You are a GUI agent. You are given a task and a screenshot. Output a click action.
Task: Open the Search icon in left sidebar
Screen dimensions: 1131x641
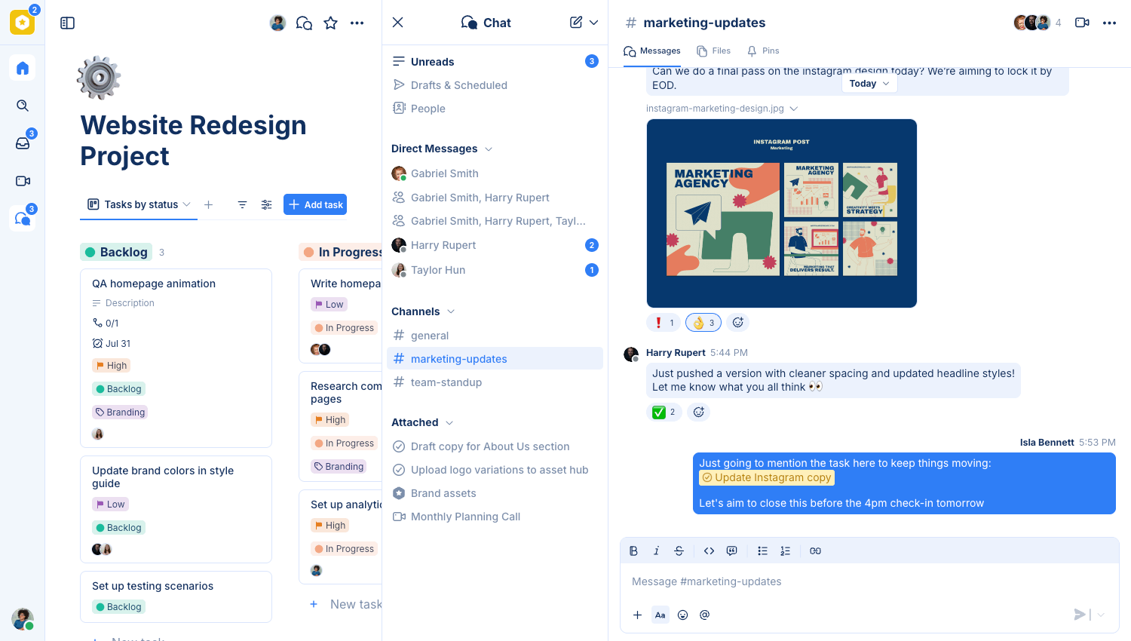click(x=23, y=106)
